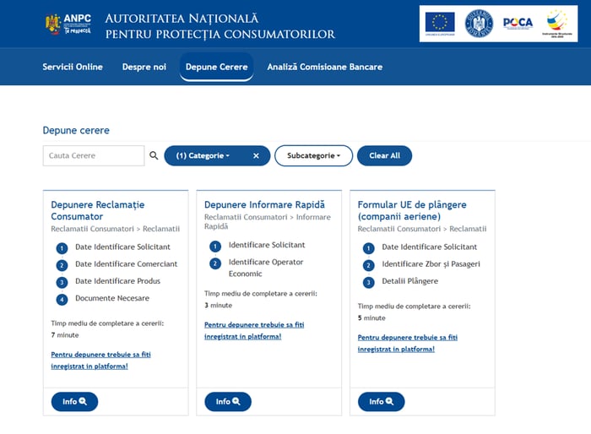The width and height of the screenshot is (591, 434).
Task: Click step 1 icon in Depunere Reclamație Consumator
Action: point(62,248)
